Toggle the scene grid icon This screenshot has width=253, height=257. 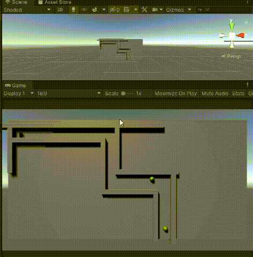[x=126, y=10]
